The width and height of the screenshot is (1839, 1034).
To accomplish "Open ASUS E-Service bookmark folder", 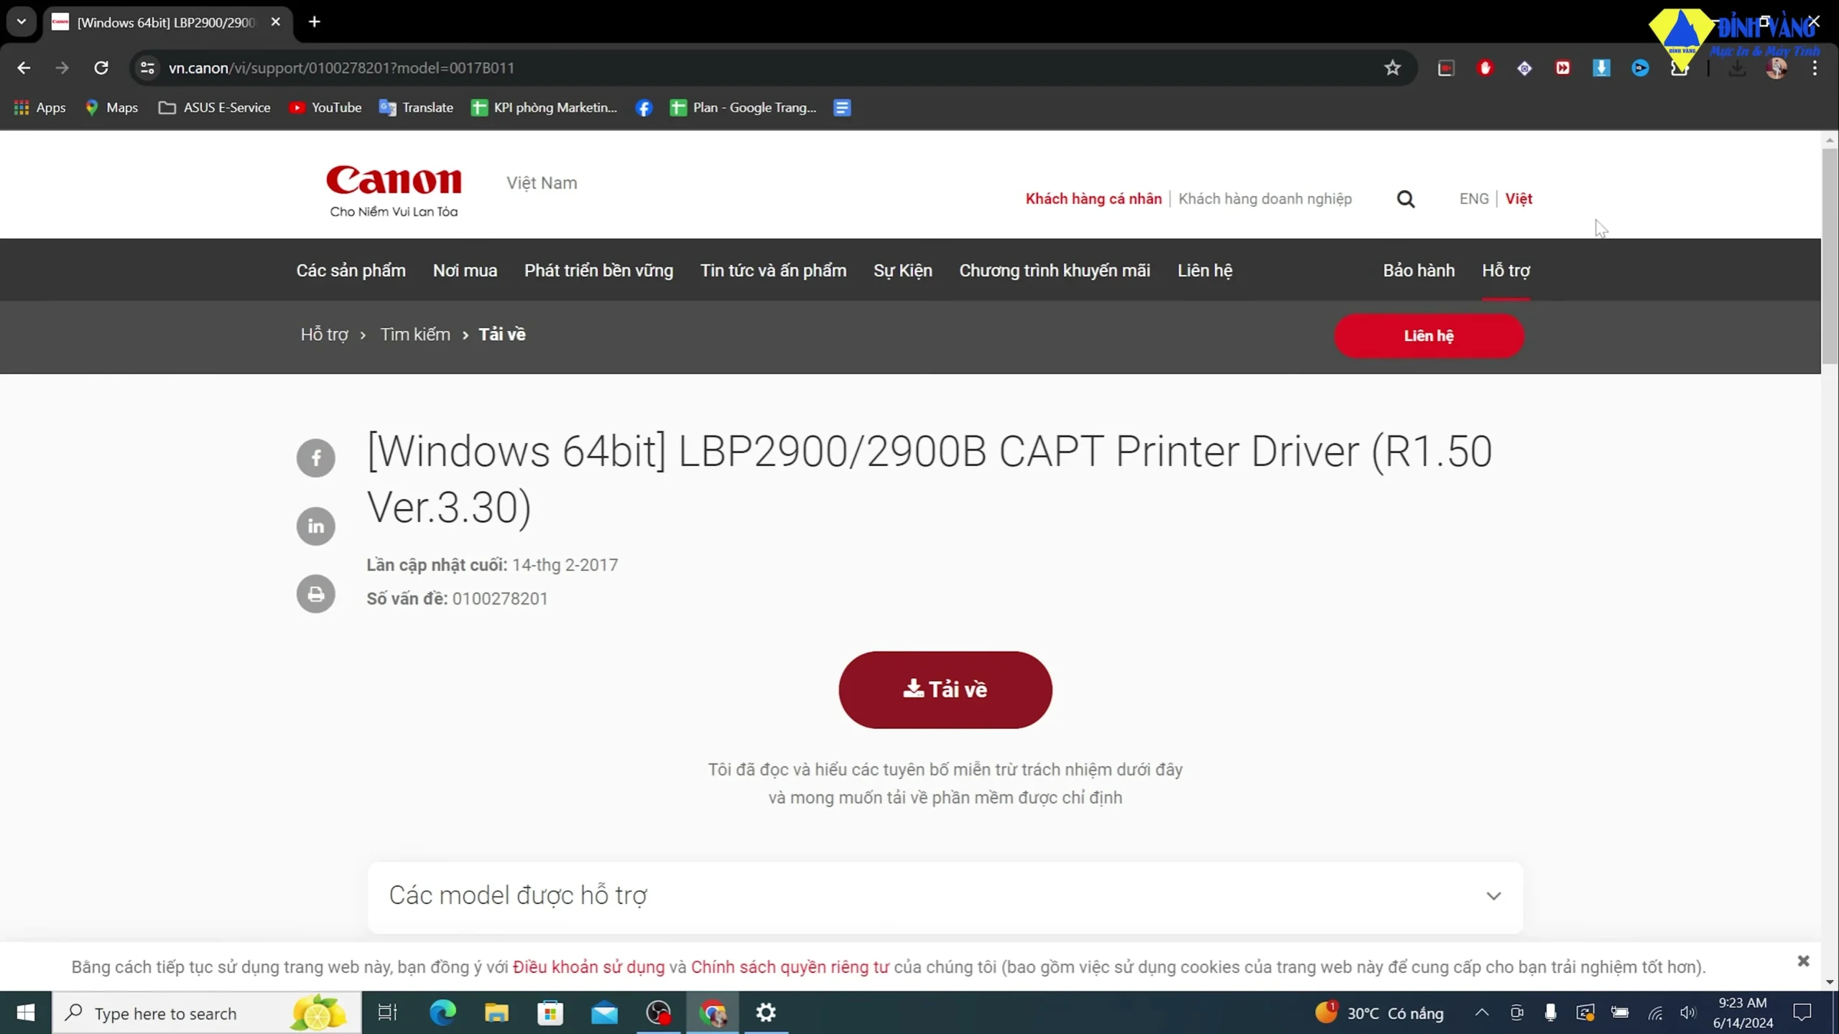I will [214, 108].
